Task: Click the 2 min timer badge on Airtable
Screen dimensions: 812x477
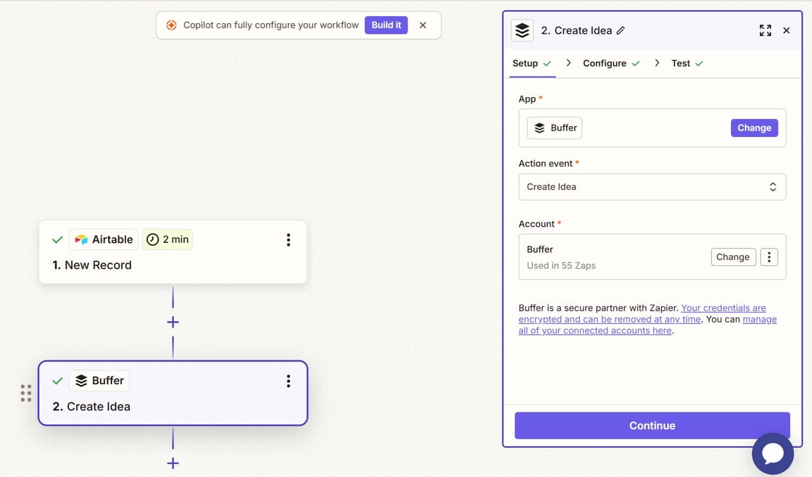Action: (167, 239)
